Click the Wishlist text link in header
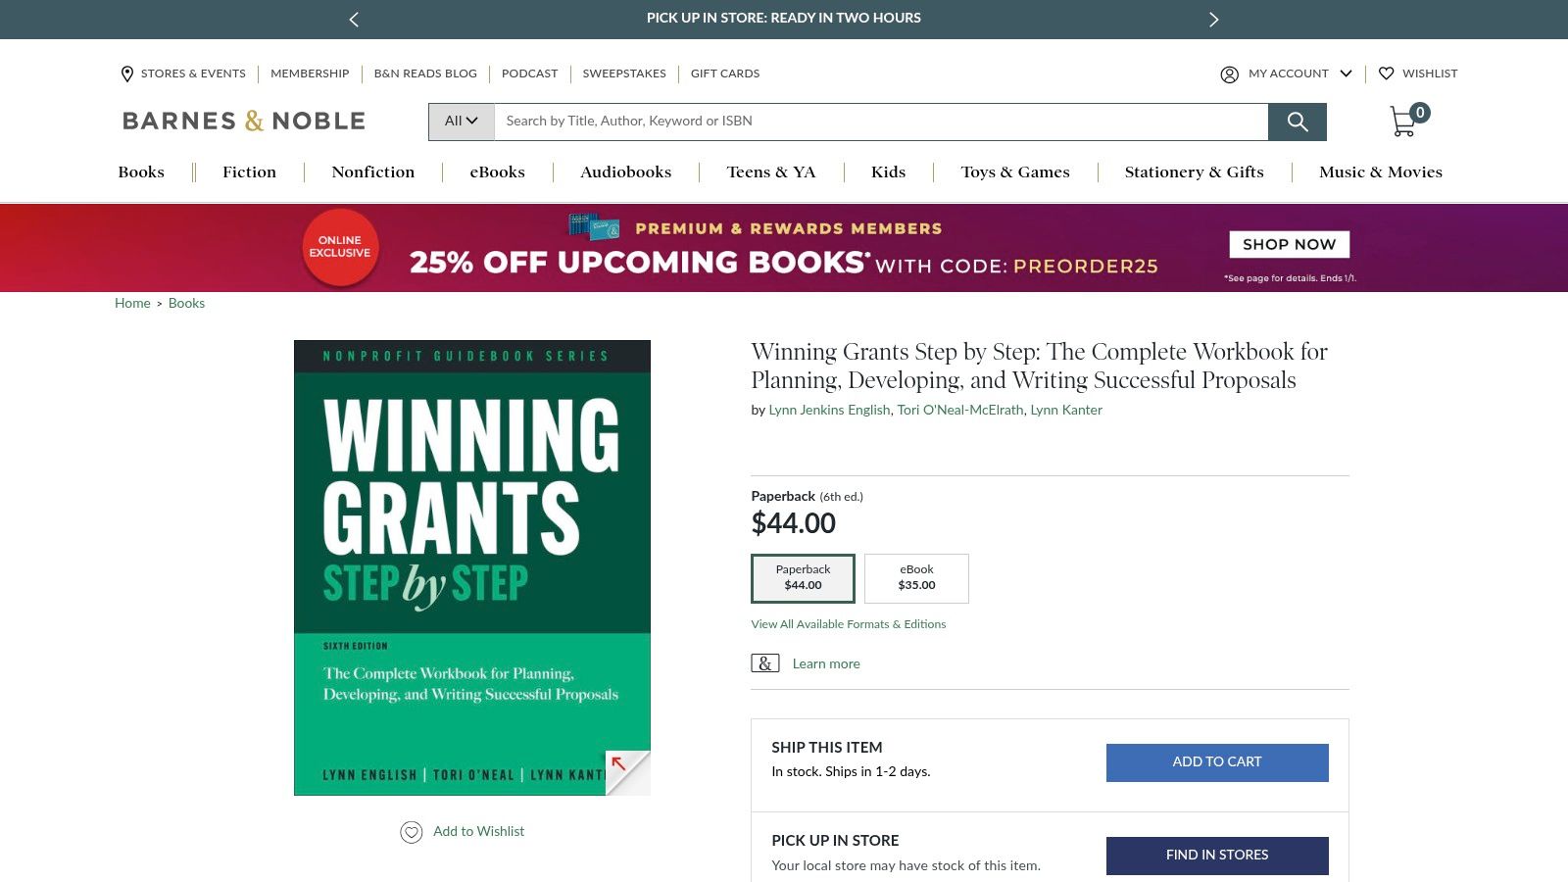The image size is (1568, 882). (1430, 73)
